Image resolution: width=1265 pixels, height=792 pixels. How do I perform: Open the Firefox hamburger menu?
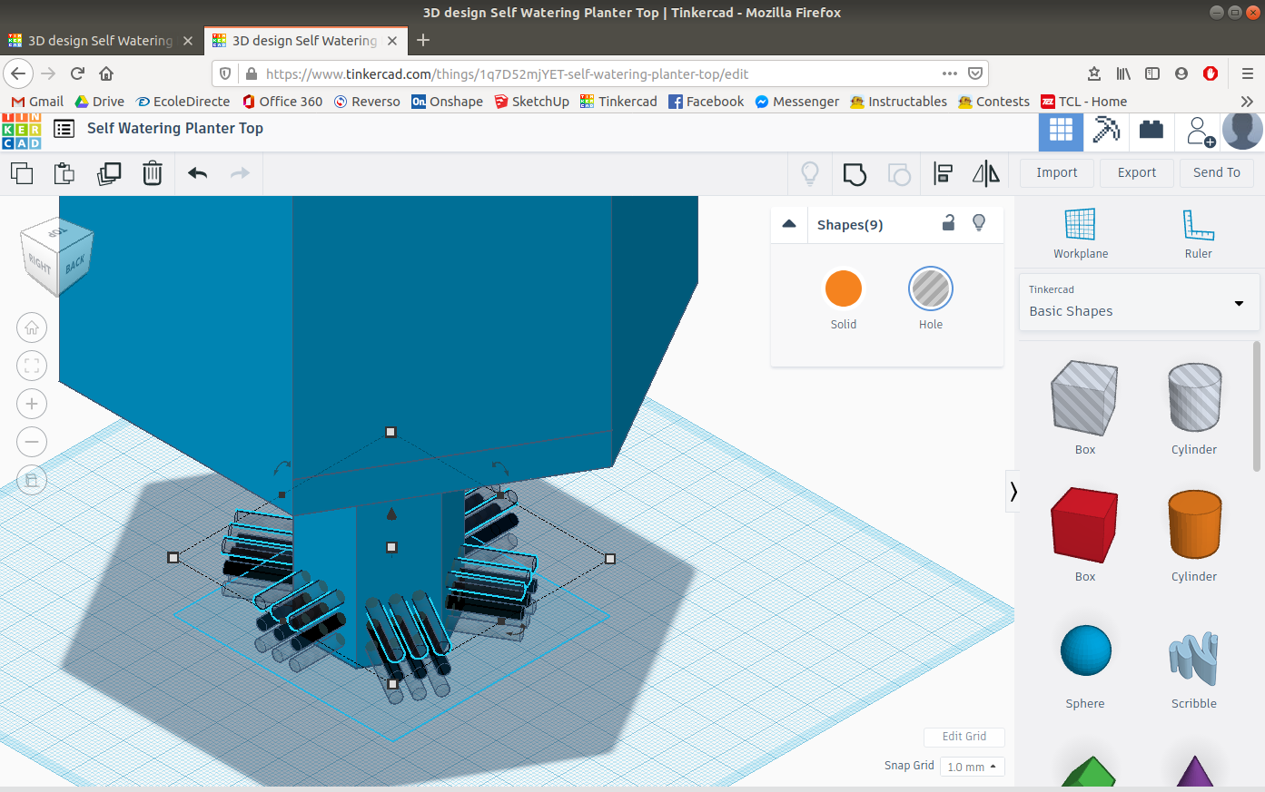(1250, 73)
